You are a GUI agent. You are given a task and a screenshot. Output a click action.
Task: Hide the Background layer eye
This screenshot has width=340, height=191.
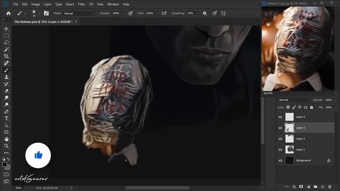280,161
